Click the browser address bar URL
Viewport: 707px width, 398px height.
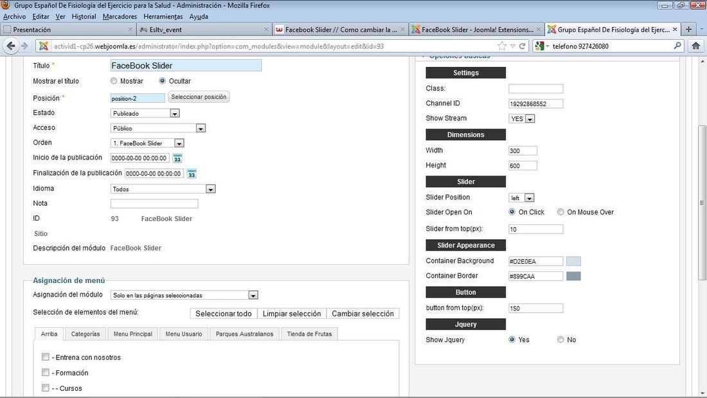[219, 46]
